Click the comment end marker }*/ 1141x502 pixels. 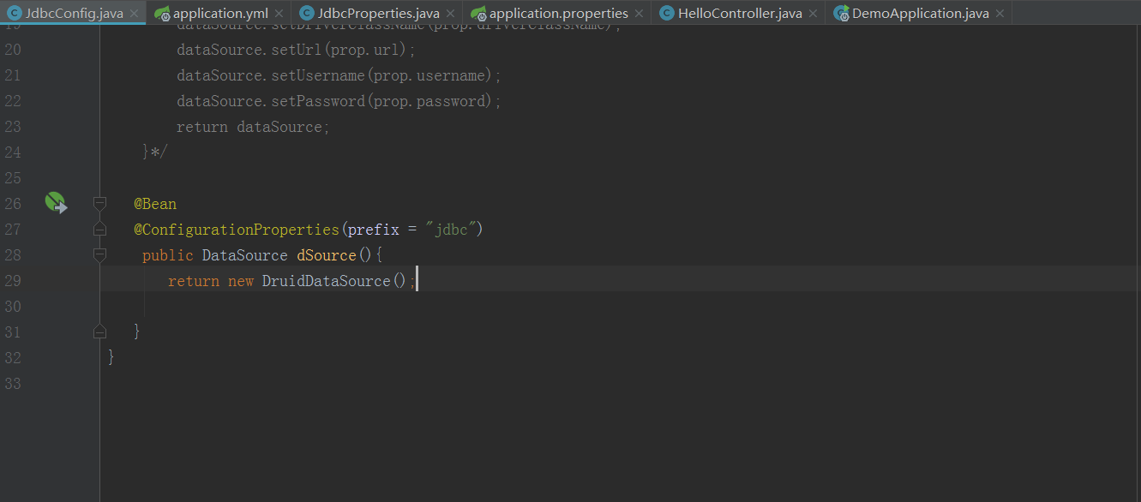[x=155, y=152]
